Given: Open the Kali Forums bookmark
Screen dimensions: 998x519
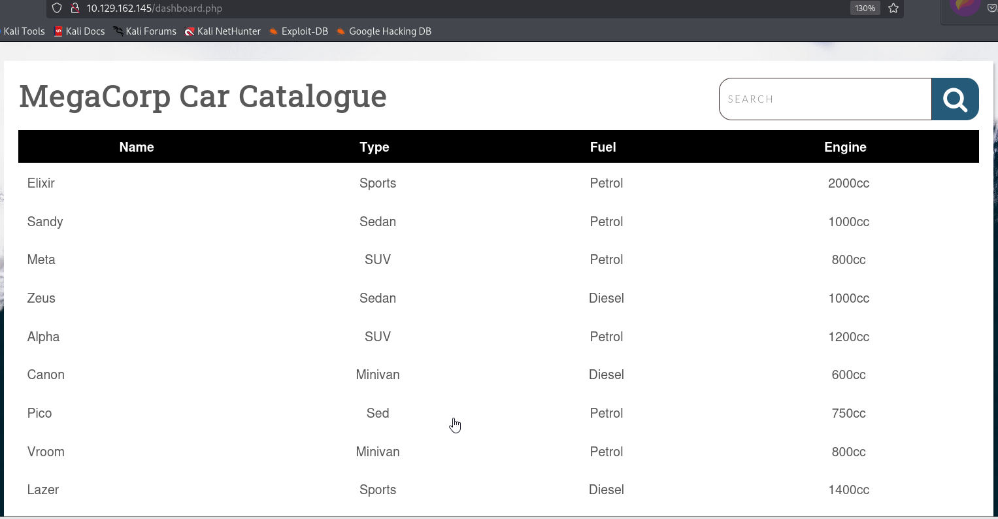Looking at the screenshot, I should [144, 31].
